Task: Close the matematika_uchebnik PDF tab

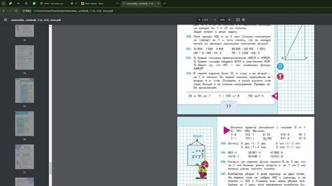Action: (x=158, y=4)
